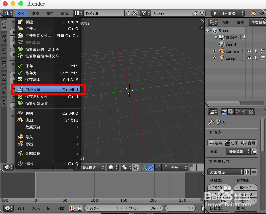The image size is (266, 214).
Task: Select the properties editor type icon
Action: tap(213, 112)
